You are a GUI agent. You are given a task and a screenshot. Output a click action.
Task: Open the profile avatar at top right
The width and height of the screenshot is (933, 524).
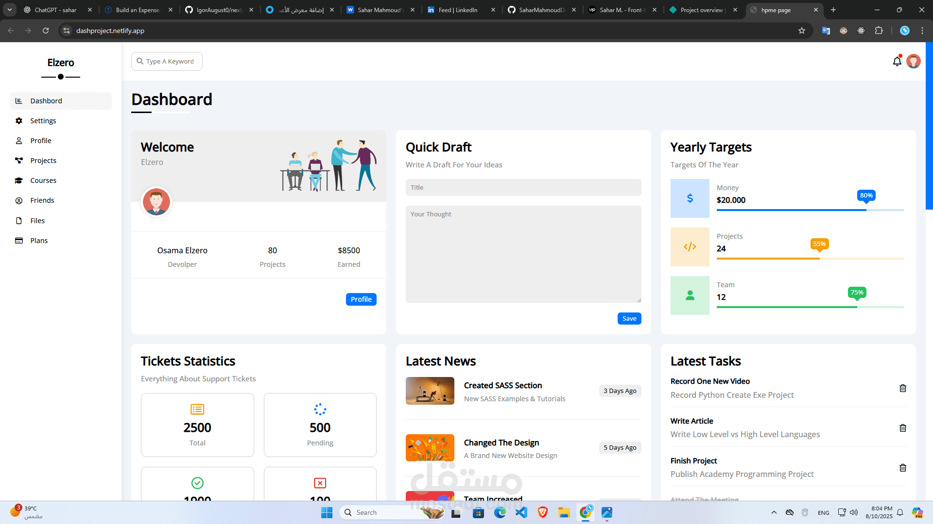(x=914, y=61)
